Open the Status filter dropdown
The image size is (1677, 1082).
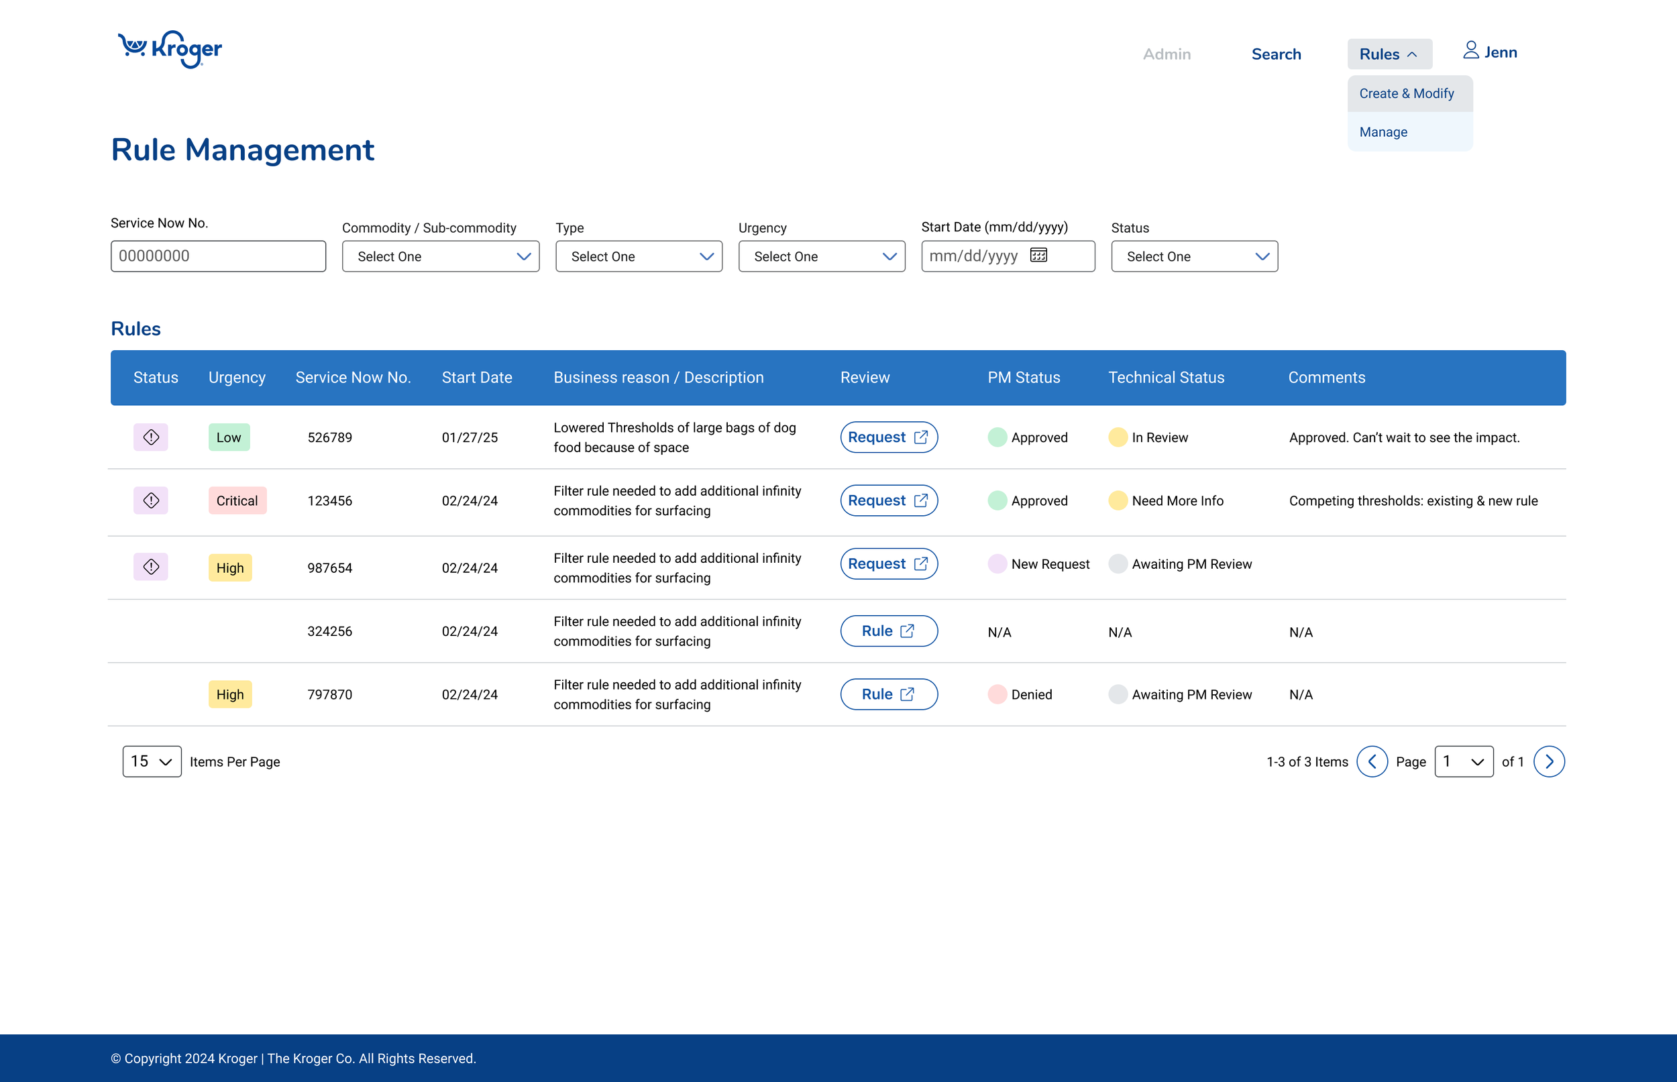coord(1193,256)
